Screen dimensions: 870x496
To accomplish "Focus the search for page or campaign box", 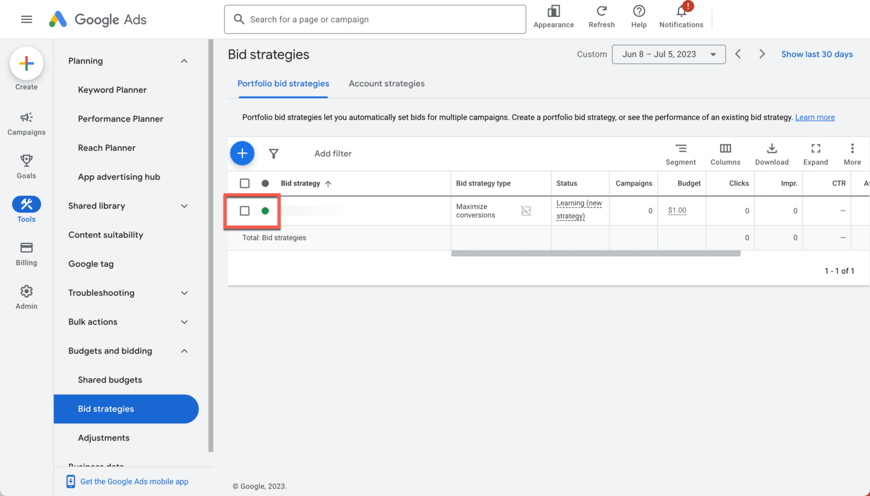I will click(375, 19).
